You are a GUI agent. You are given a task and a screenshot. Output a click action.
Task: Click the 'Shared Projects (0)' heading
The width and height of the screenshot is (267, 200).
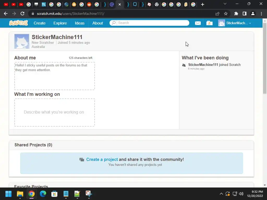pyautogui.click(x=33, y=145)
